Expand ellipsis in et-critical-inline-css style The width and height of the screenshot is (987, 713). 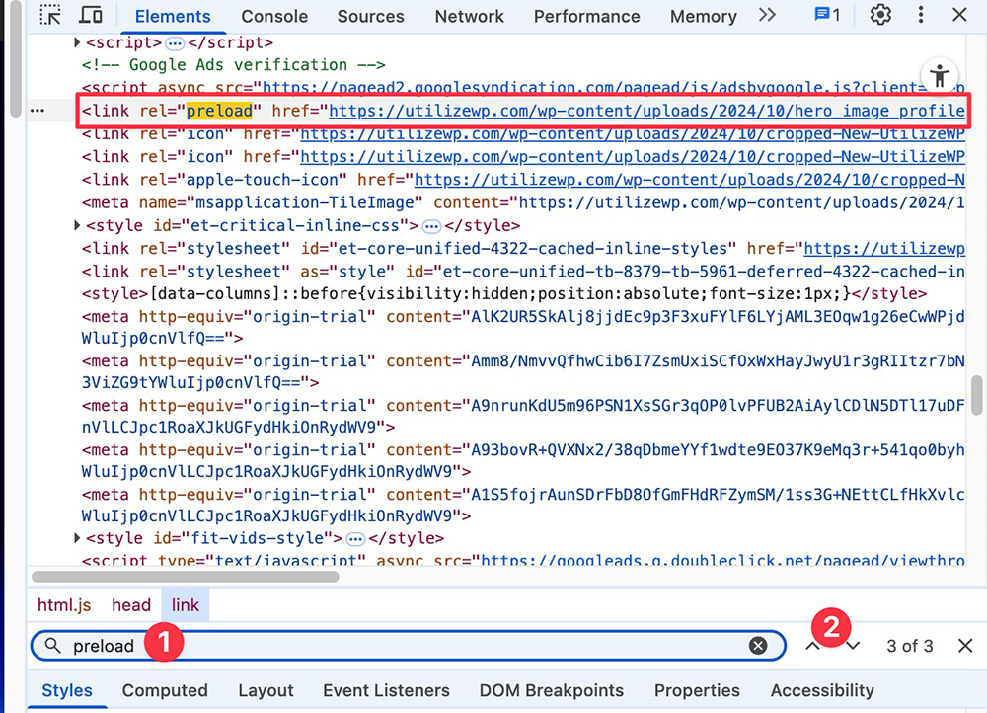tap(431, 226)
